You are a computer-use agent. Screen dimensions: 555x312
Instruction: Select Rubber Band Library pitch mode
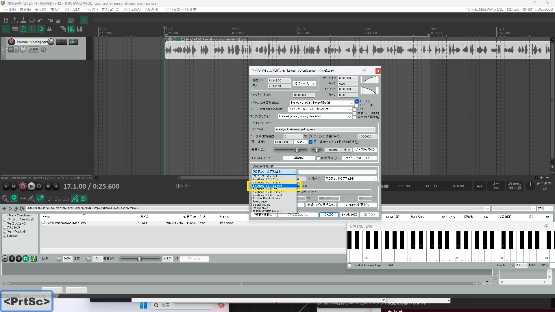(274, 198)
